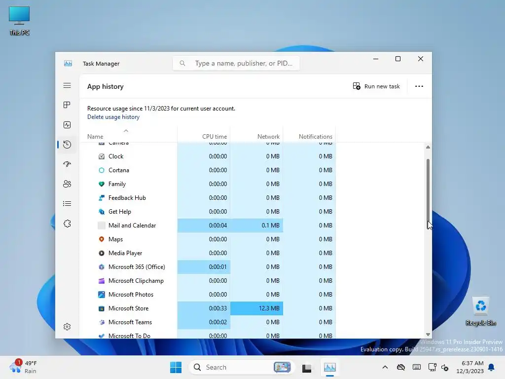Open the Task Manager navigation hamburger menu

click(x=67, y=85)
